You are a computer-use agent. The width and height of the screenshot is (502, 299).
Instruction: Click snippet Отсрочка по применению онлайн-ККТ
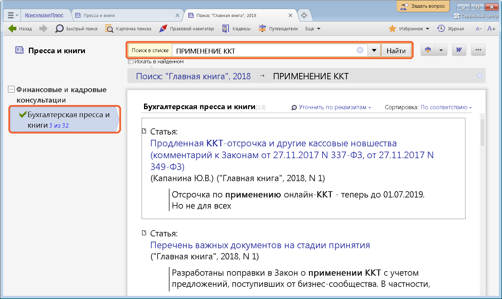pos(298,200)
